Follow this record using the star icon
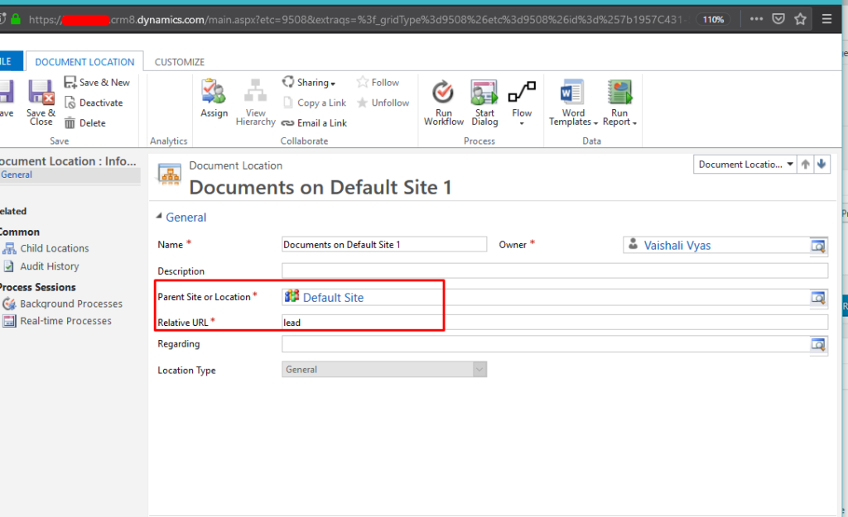 coord(363,82)
